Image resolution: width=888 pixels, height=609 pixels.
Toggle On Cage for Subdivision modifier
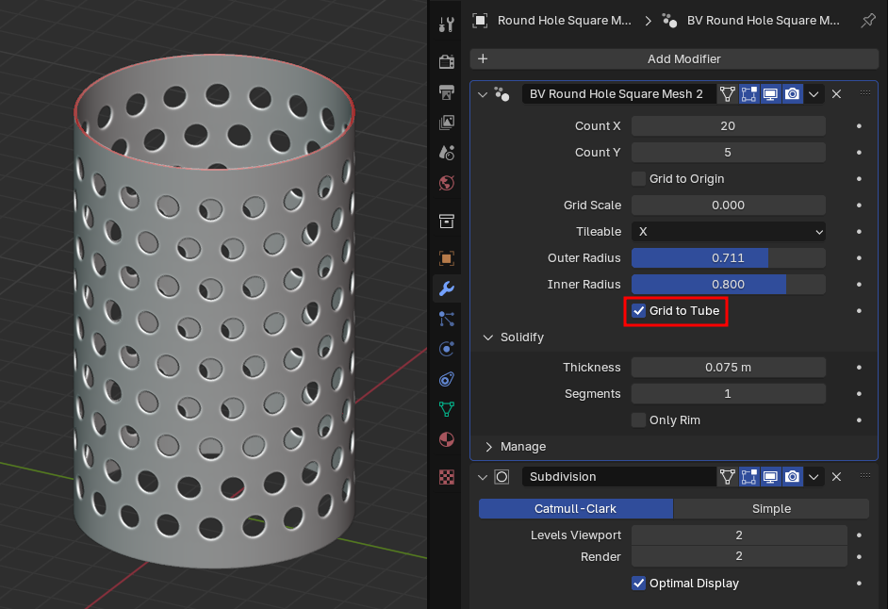[x=727, y=477]
